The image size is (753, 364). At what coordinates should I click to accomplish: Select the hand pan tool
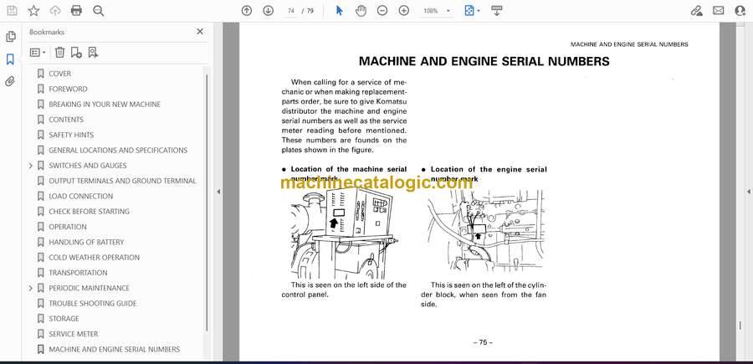click(x=361, y=11)
